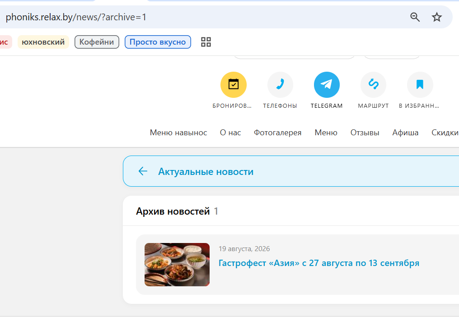Open the Бронирование calendar icon
The image size is (459, 321).
tap(233, 85)
